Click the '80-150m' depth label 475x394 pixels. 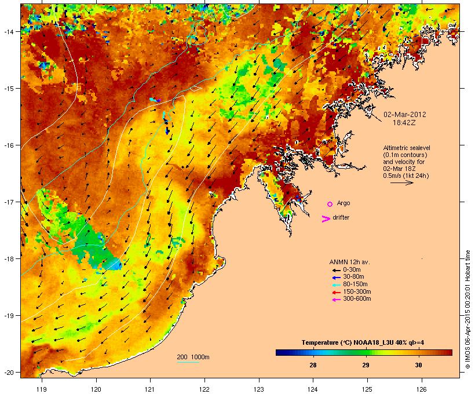(x=355, y=284)
